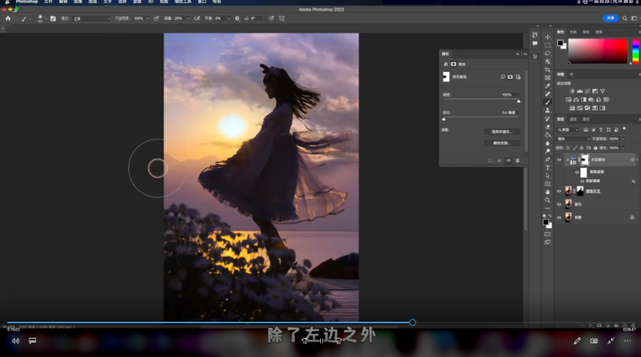Select the Clone Stamp tool

pos(547,110)
